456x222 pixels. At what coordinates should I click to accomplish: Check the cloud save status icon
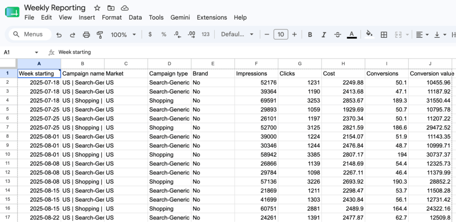click(125, 8)
